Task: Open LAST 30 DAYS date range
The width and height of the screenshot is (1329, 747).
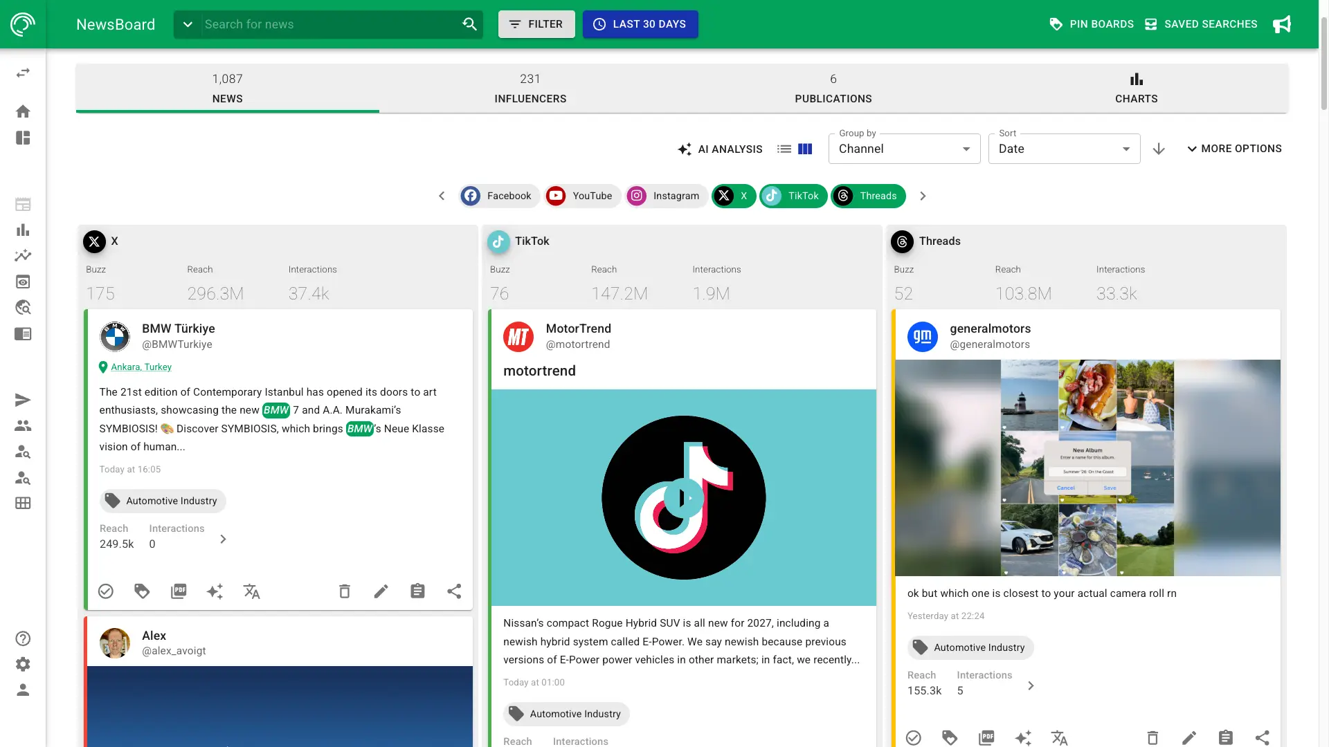Action: 640,24
